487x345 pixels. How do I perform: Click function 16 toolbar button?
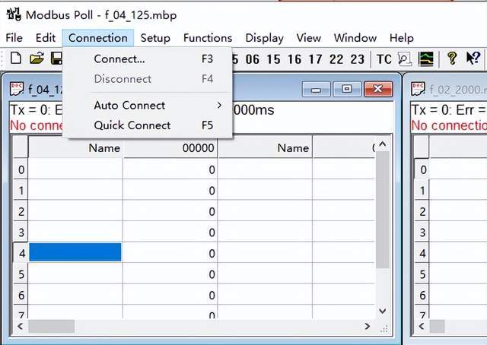pos(294,59)
